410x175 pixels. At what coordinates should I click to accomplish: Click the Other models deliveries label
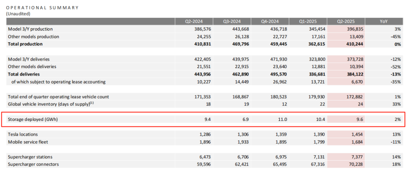coord(32,67)
